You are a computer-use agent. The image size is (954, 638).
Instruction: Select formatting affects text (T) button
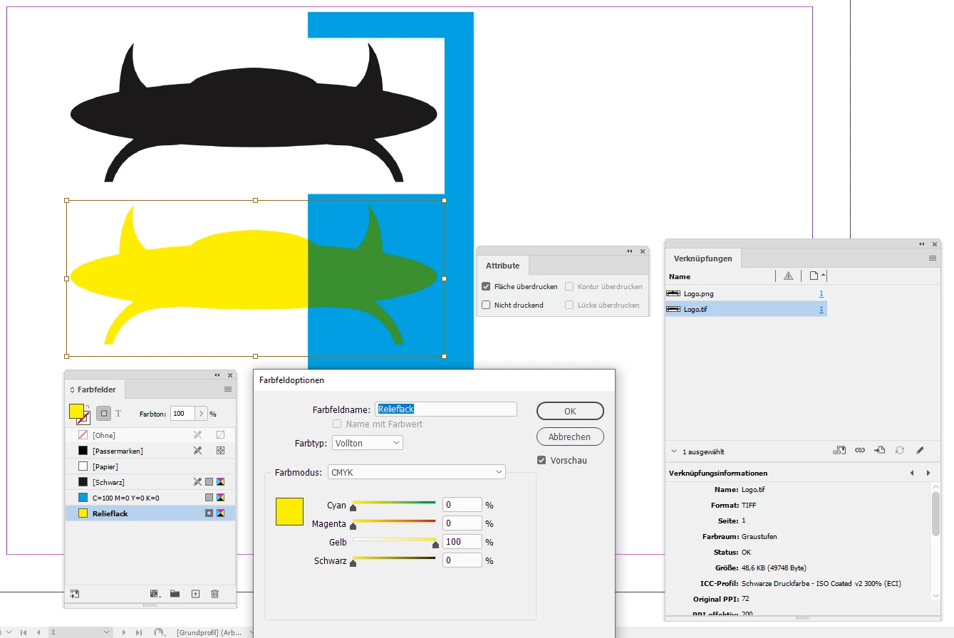tap(118, 414)
